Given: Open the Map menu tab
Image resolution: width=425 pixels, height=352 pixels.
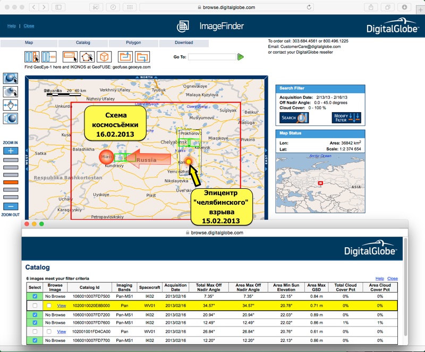Looking at the screenshot, I should click(x=29, y=43).
